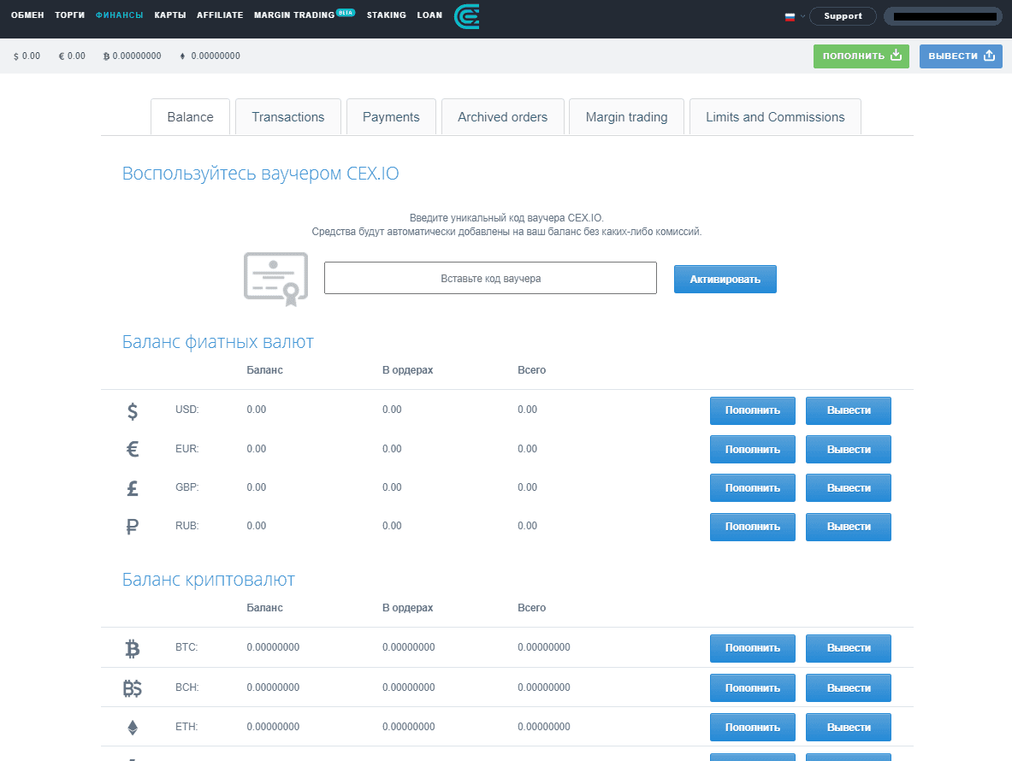Click Пополнить in the GBP row
The width and height of the screenshot is (1012, 761).
tap(753, 488)
